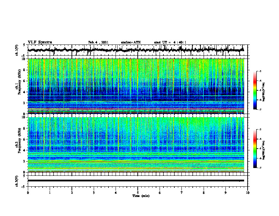Viewport: 279px width, 216px height.
Task: Click the ch.1 frequency tick label "8"
Action: (x=25, y=70)
